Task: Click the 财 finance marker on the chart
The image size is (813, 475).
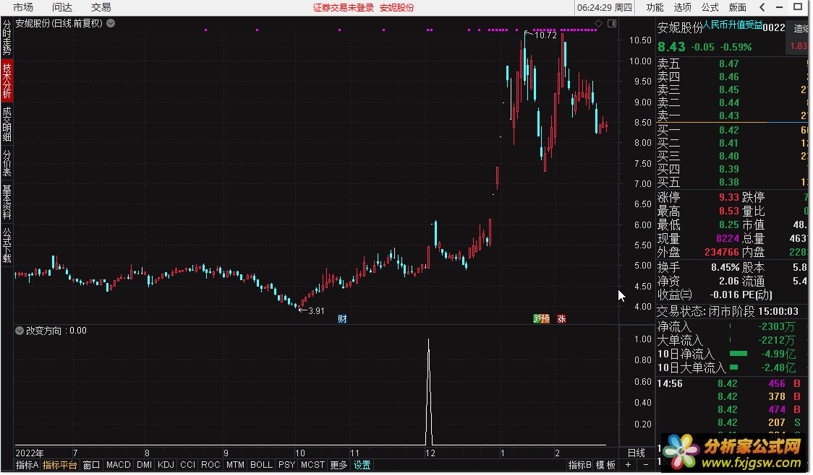Action: pyautogui.click(x=342, y=319)
